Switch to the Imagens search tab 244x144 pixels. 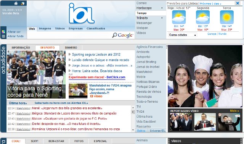point(45,29)
